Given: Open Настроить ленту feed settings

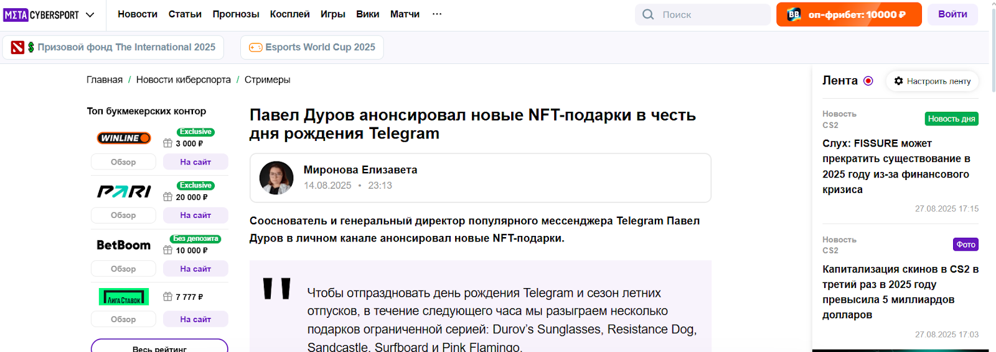Looking at the screenshot, I should click(x=933, y=81).
